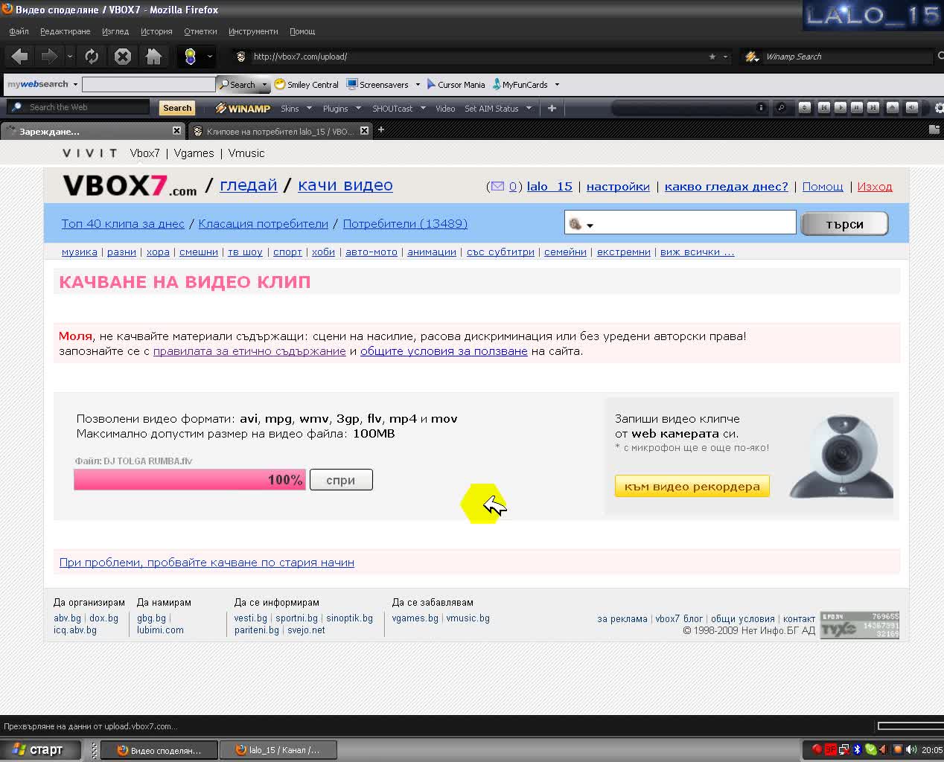Open the Файл menu

(x=19, y=31)
